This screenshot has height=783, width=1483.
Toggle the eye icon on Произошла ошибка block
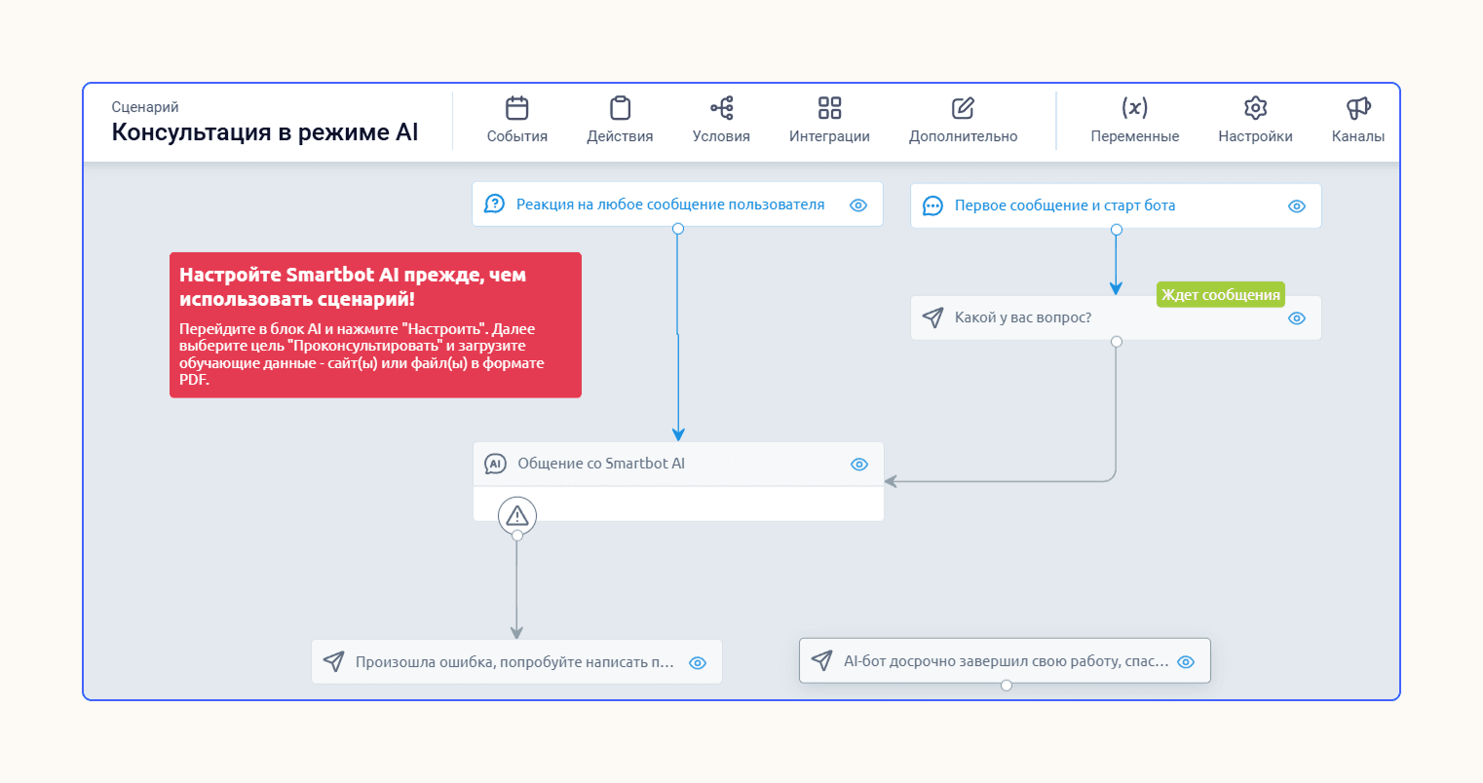pyautogui.click(x=698, y=662)
